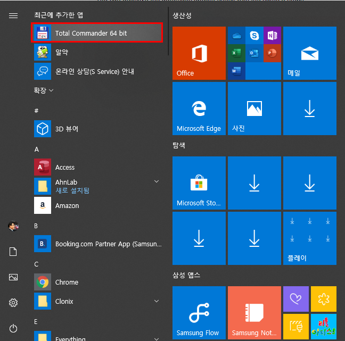Click the 삼성 앱스 group heading
The width and height of the screenshot is (345, 341).
186,275
